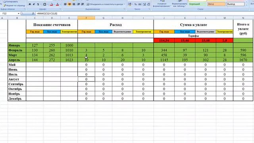Select January electricity reading 1000
Viewport: 254px width, 143px height.
coord(69,45)
